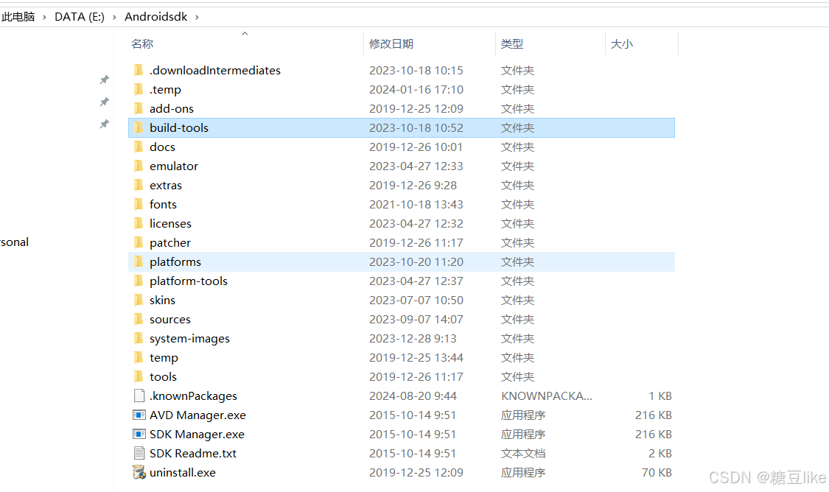Click the sources folder icon

coord(139,319)
